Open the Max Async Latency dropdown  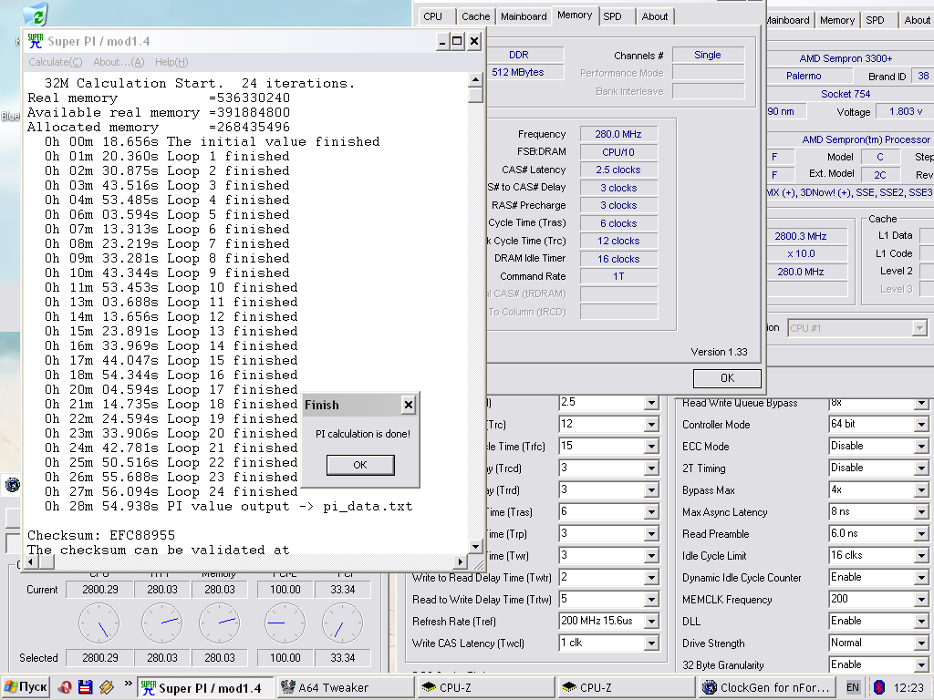[921, 512]
